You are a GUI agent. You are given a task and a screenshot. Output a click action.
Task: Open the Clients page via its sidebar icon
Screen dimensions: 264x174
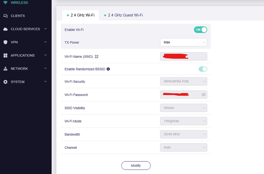[5, 16]
